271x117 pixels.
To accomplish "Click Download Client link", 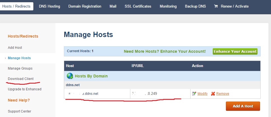I will point(21,79).
